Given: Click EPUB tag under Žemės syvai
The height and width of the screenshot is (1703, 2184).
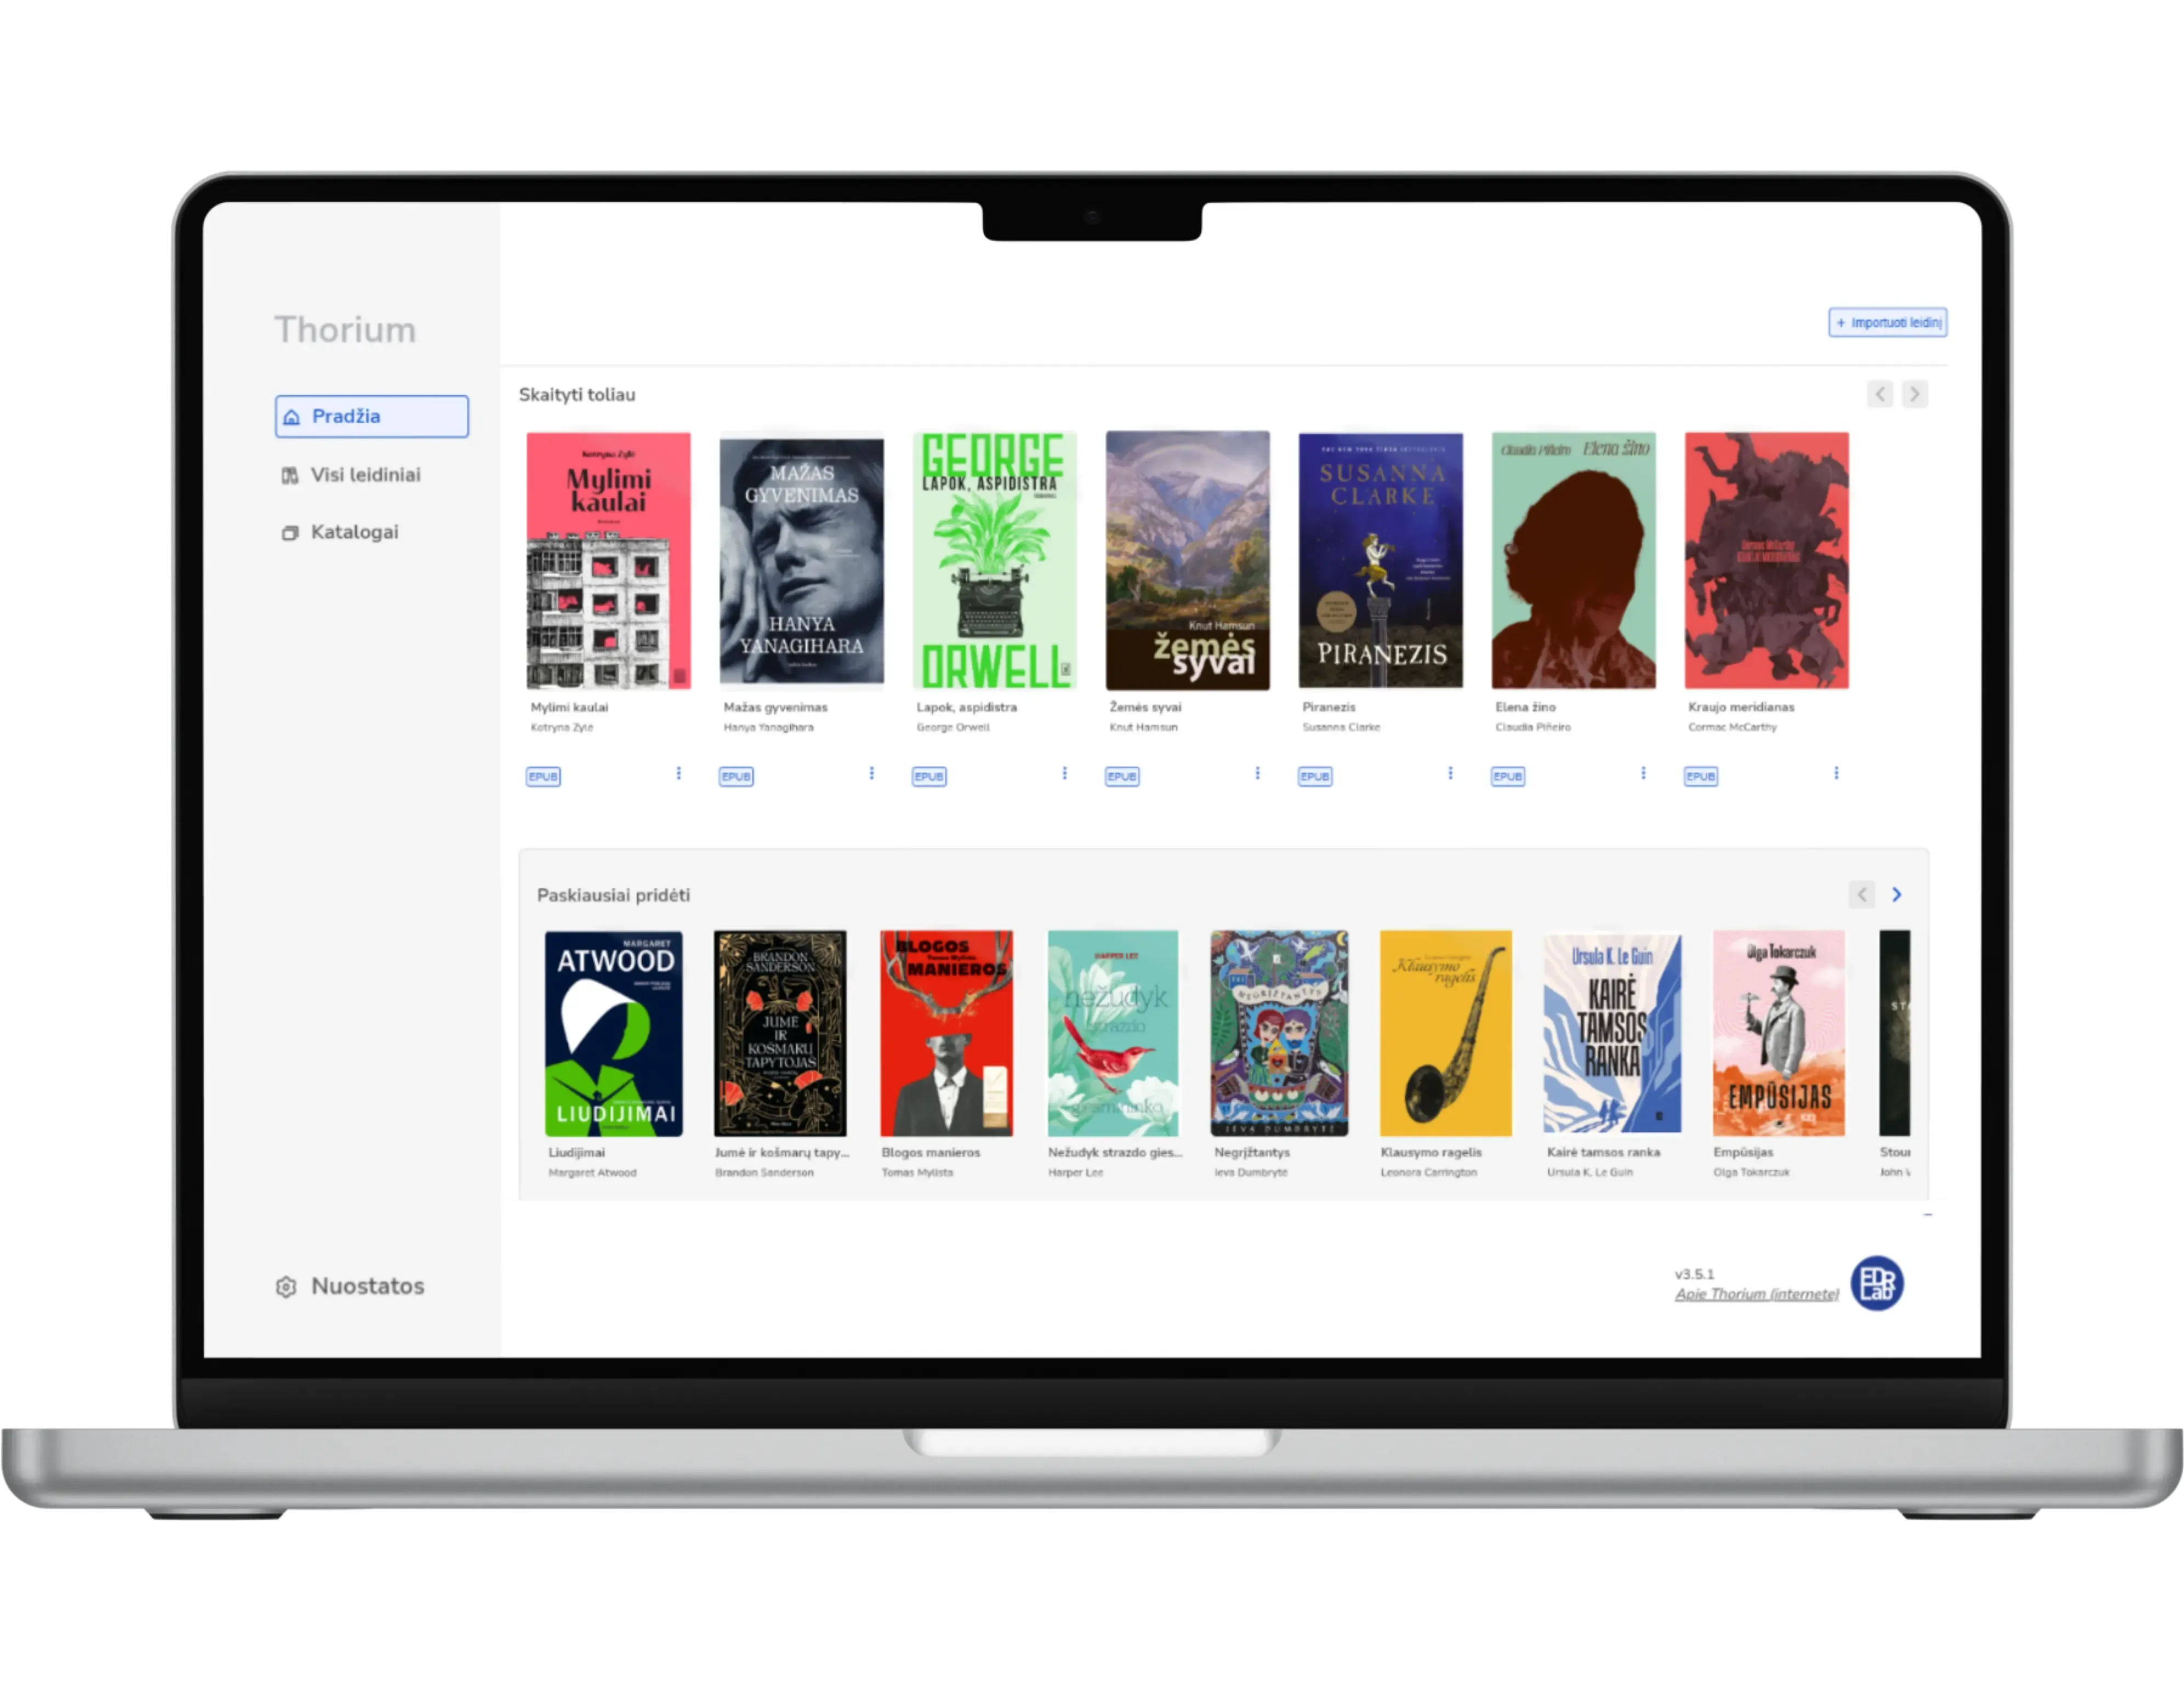Looking at the screenshot, I should point(1122,777).
